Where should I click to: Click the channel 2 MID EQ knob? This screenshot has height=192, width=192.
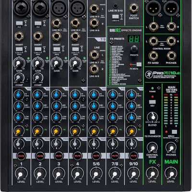37,106
